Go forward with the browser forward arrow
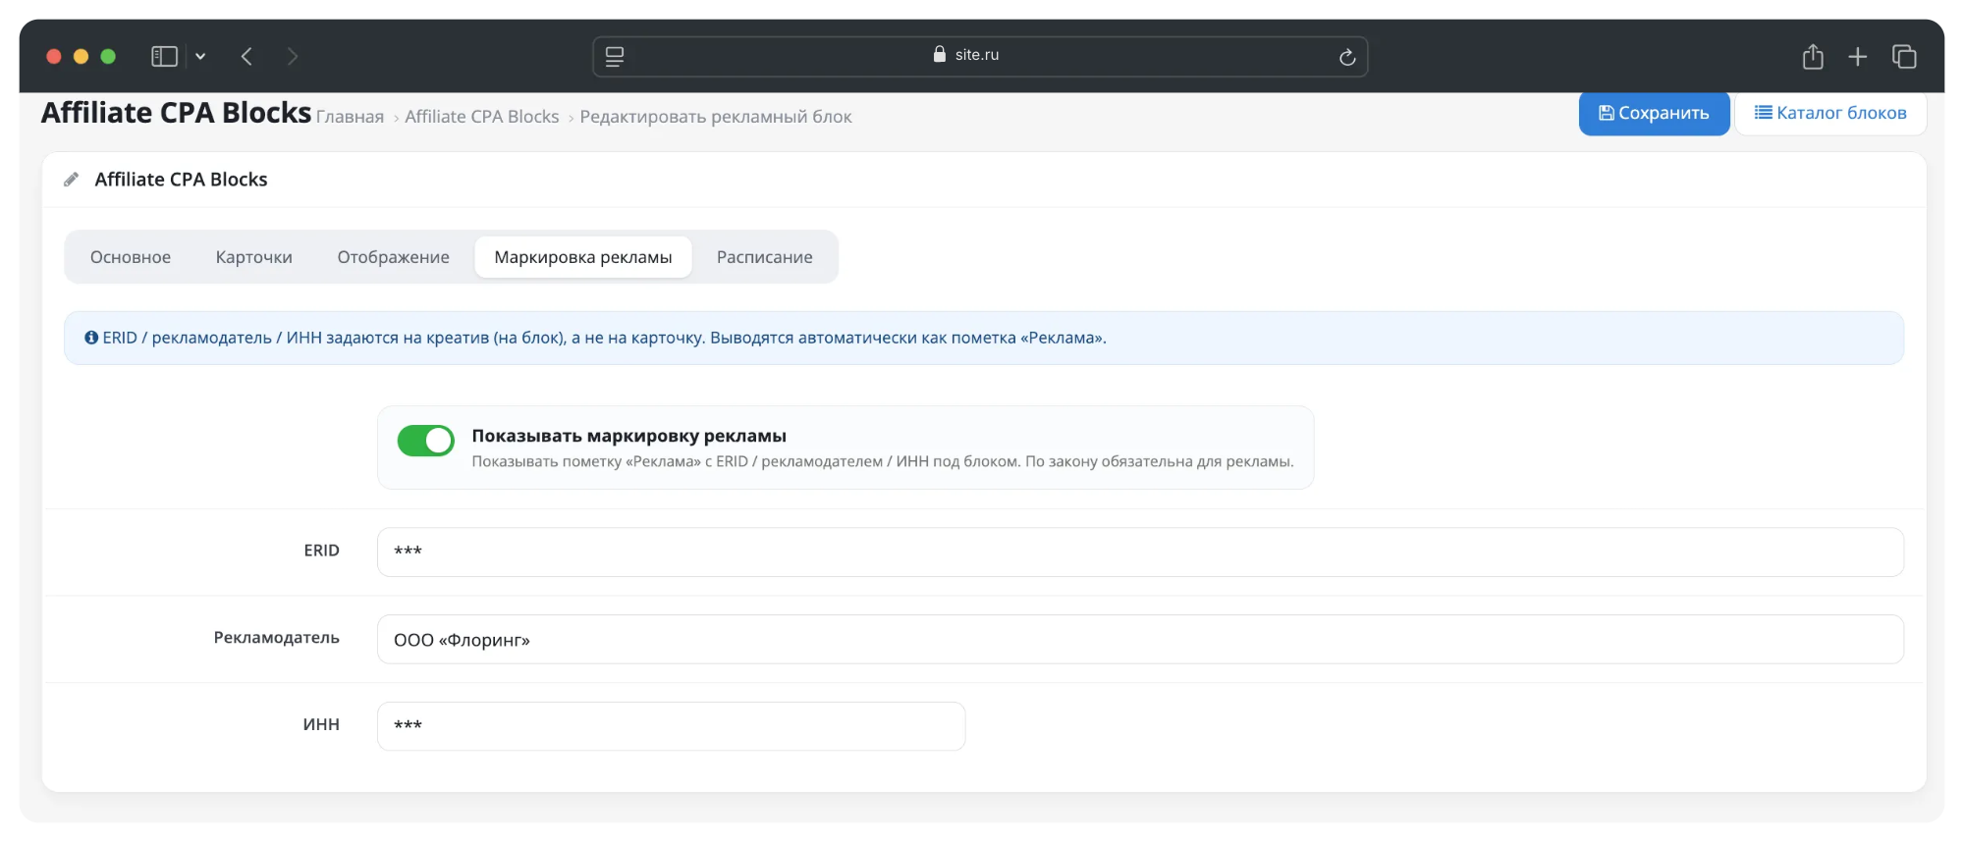 [292, 56]
